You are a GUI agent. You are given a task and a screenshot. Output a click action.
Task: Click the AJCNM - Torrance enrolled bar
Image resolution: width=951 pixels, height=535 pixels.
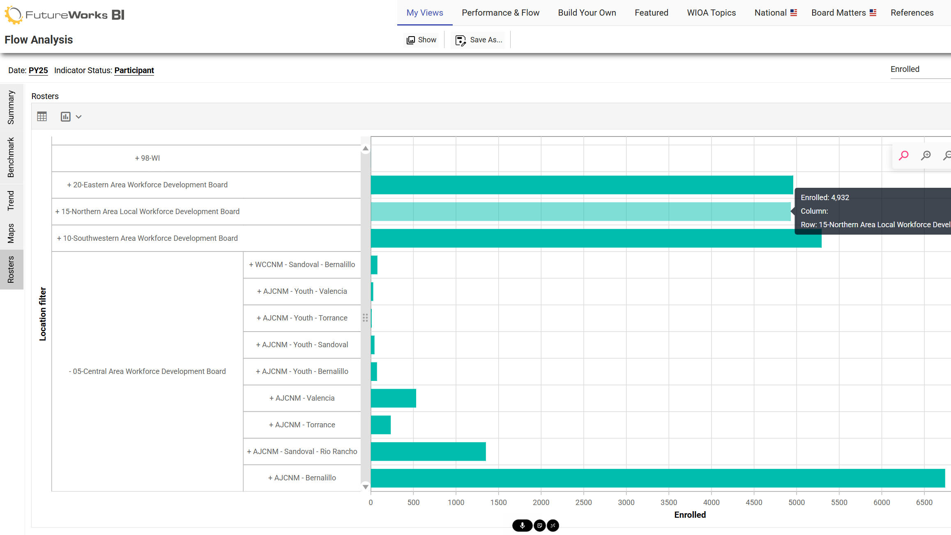click(x=380, y=425)
